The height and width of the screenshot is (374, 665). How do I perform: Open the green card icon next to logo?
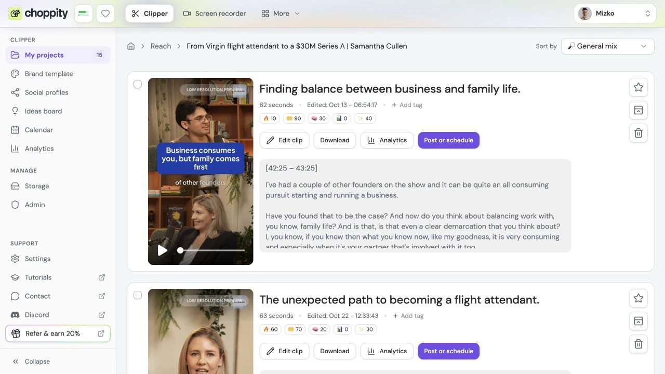point(83,14)
